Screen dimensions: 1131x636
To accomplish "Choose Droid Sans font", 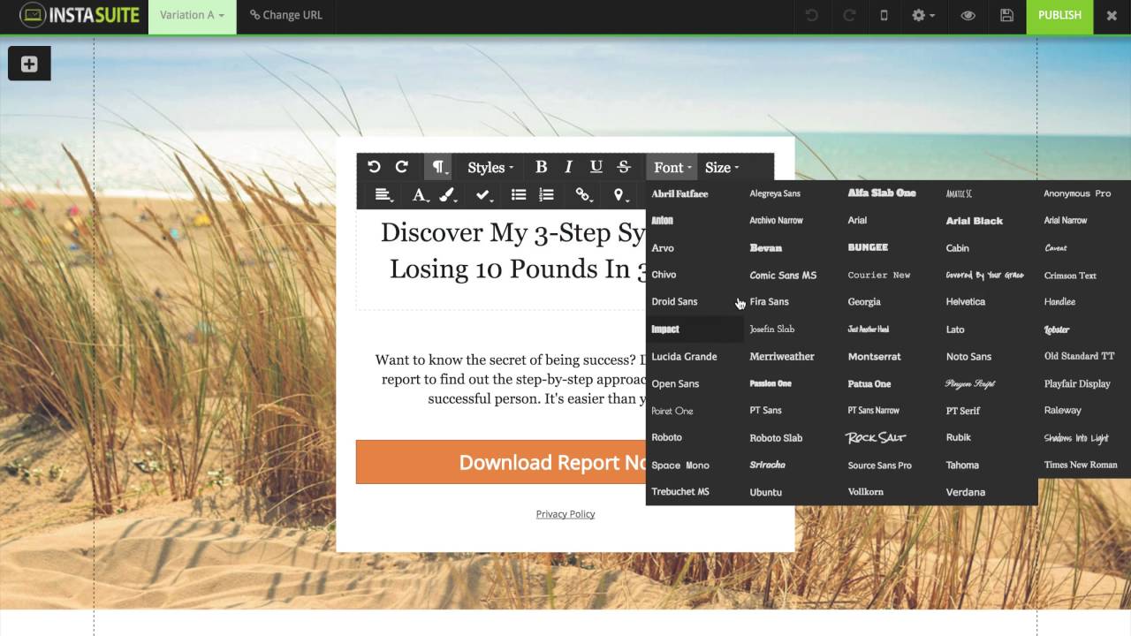I will click(674, 301).
